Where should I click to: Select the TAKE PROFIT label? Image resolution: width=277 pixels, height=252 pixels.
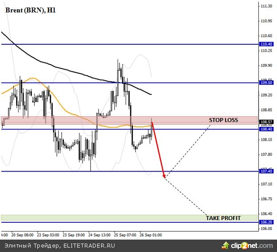[223, 218]
